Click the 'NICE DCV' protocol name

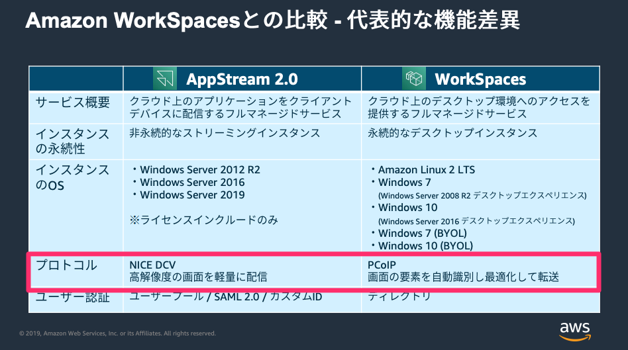tap(152, 265)
